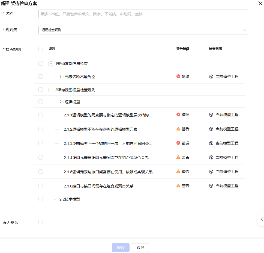The height and width of the screenshot is (253, 264).
Task: Click the warning icon for rule 2.1.5
Action: click(x=178, y=171)
